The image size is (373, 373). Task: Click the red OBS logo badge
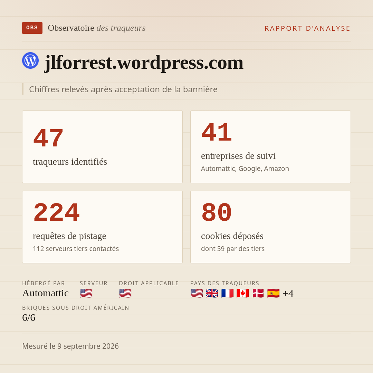point(32,28)
